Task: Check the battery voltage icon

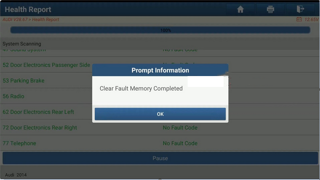Action: click(x=299, y=19)
